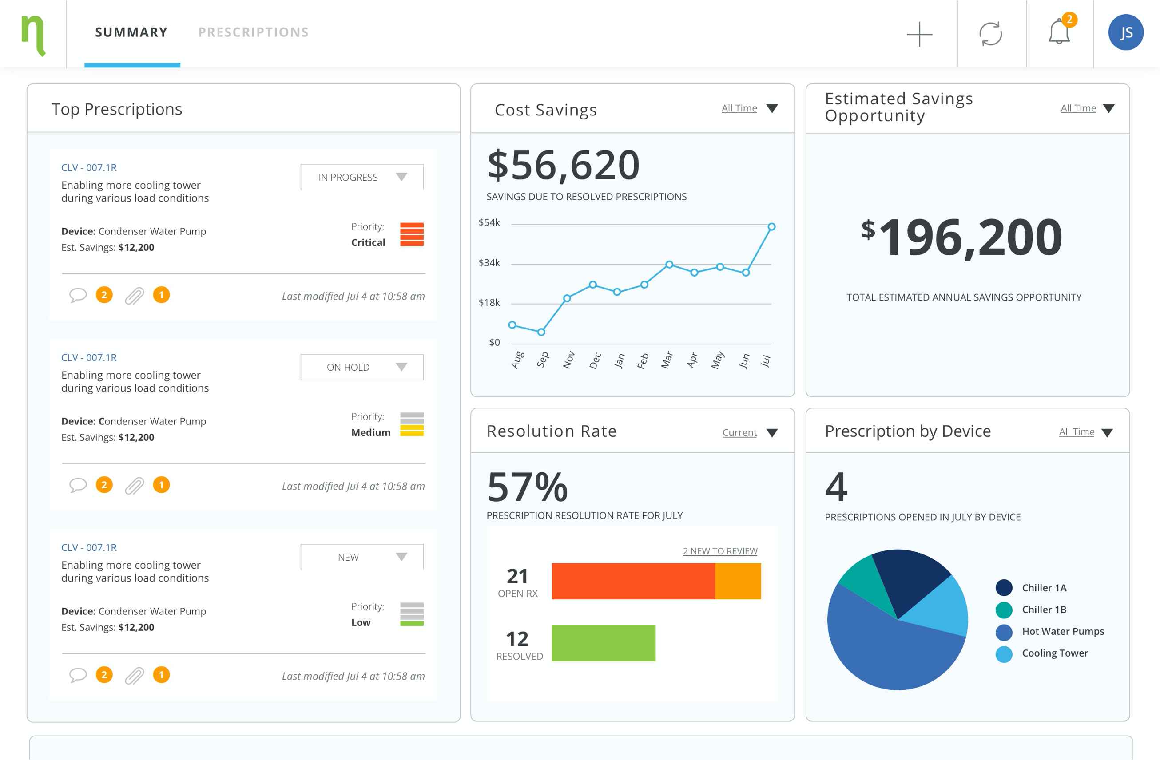The height and width of the screenshot is (760, 1160).
Task: Click the plus icon to add new
Action: 919,34
